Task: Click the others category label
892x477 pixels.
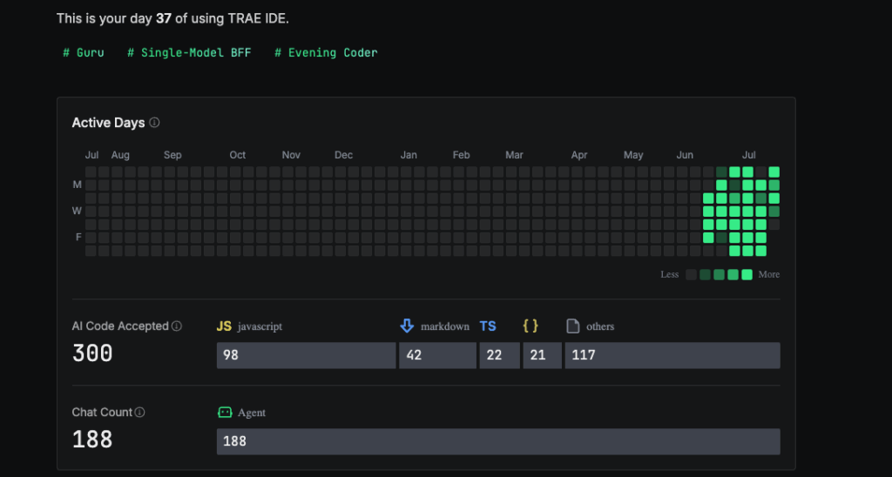Action: coord(600,326)
